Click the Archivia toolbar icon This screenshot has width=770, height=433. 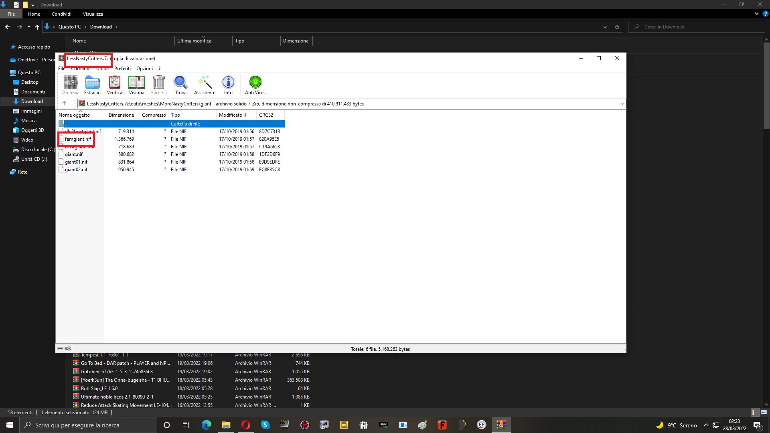click(x=71, y=85)
